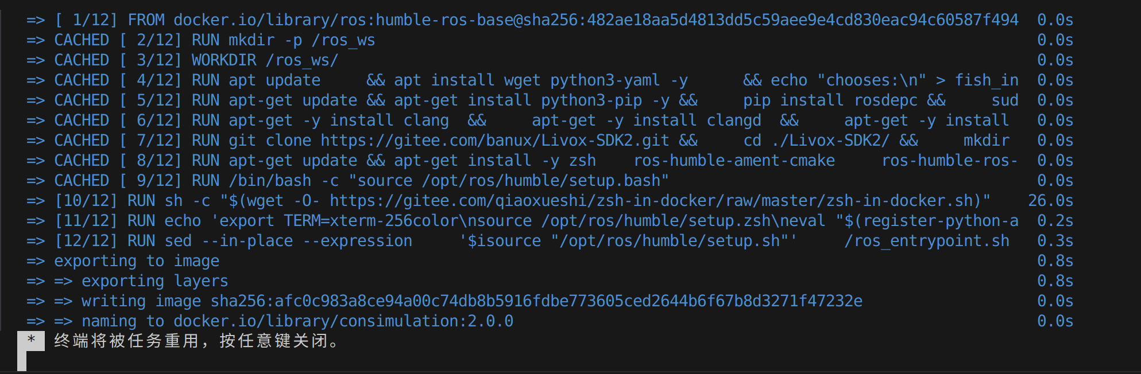Click the "exporting to image" line
This screenshot has height=374, width=1141.
coord(137,261)
